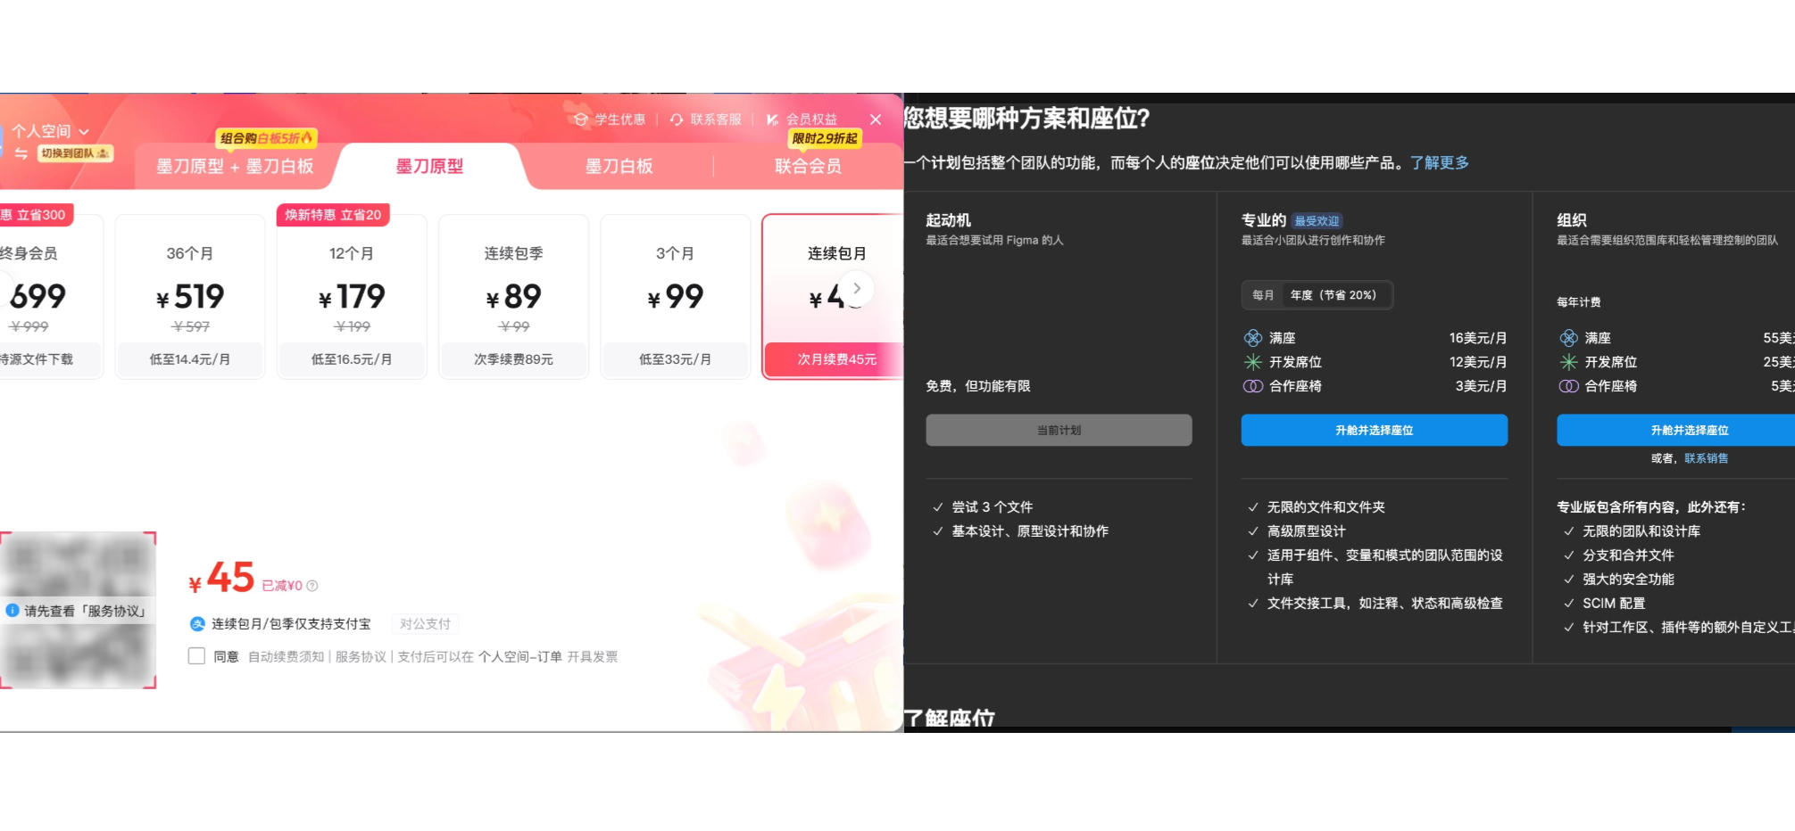Click the 当前计划 button
The image size is (1795, 831).
1059,430
